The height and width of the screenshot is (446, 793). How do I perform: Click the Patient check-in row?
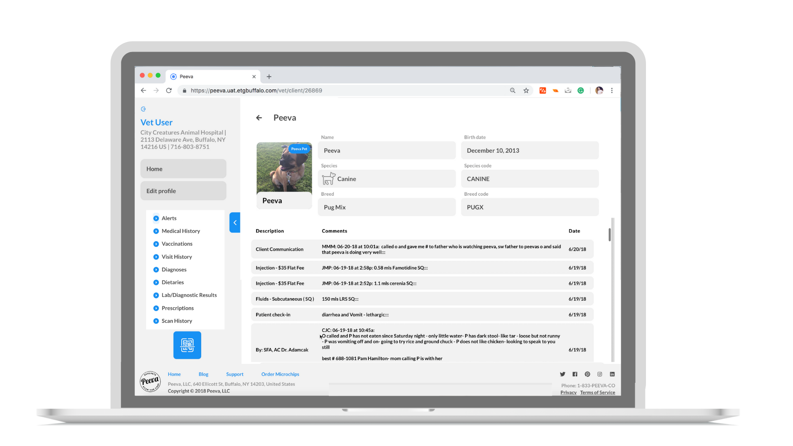tap(422, 315)
